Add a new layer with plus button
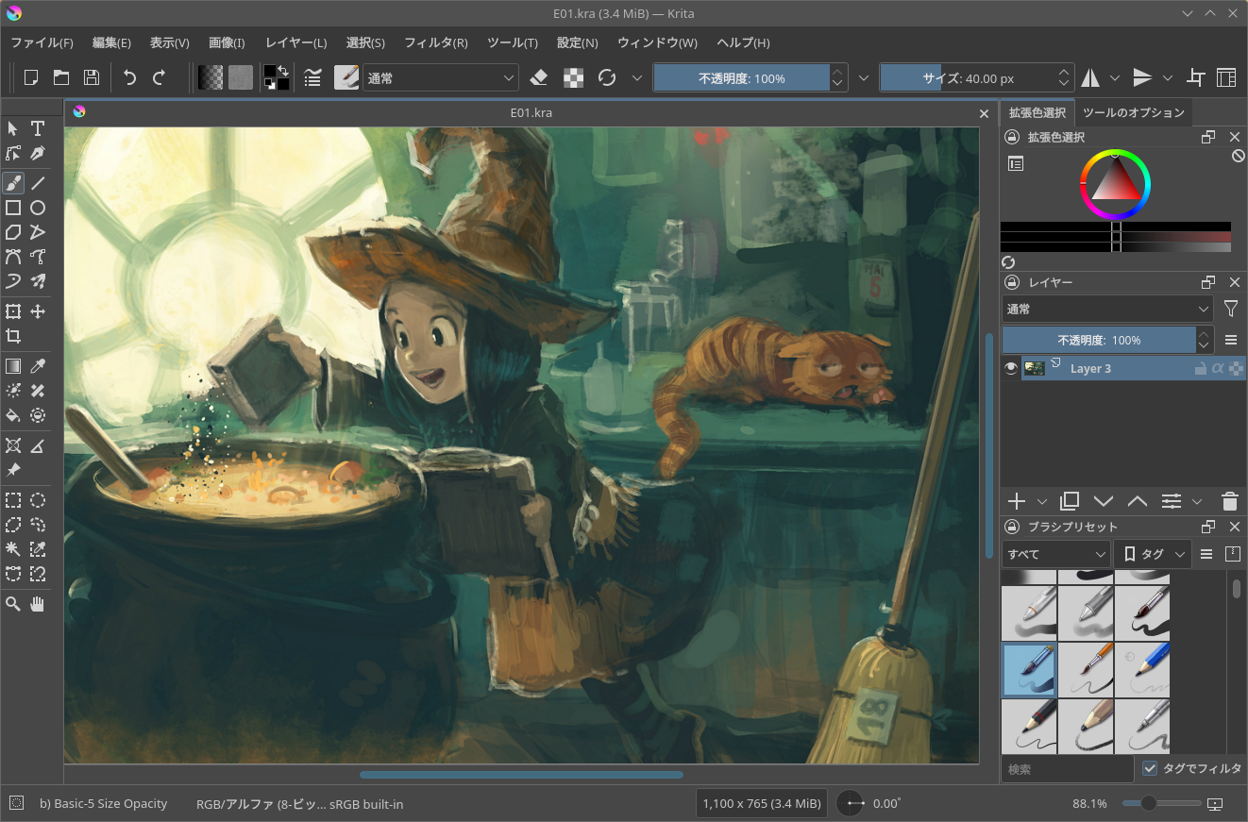Screen dimensions: 1248x822 tap(1017, 500)
